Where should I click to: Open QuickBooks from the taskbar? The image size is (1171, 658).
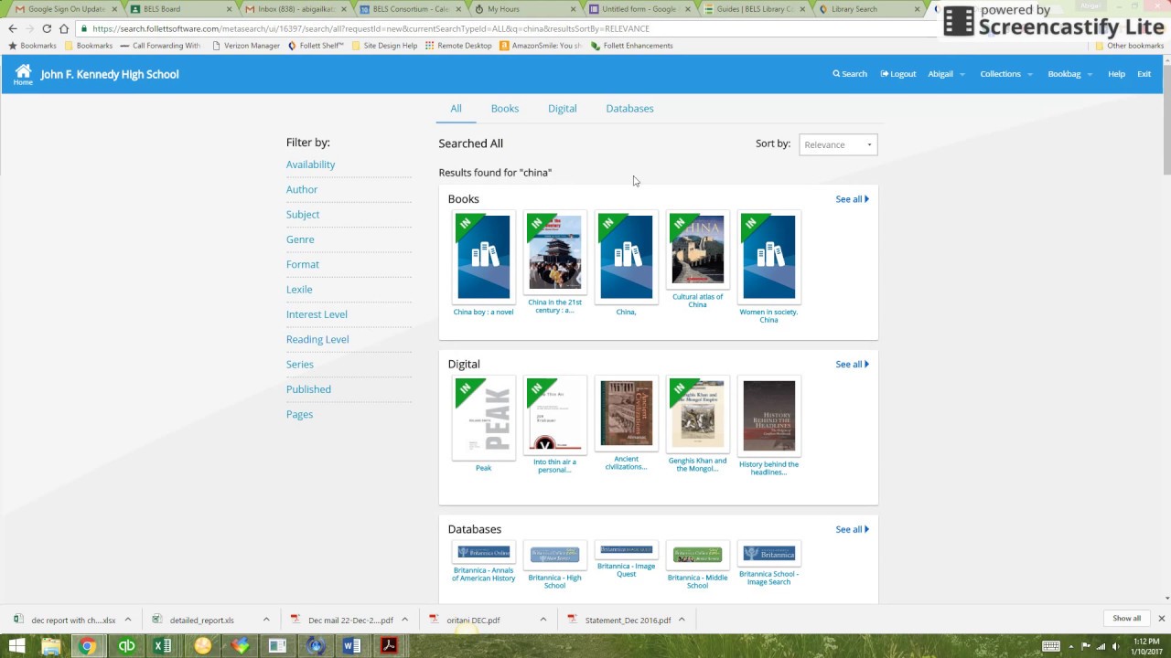[126, 646]
